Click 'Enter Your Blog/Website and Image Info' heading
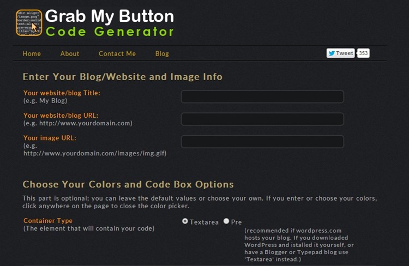The height and width of the screenshot is (266, 409). point(123,77)
